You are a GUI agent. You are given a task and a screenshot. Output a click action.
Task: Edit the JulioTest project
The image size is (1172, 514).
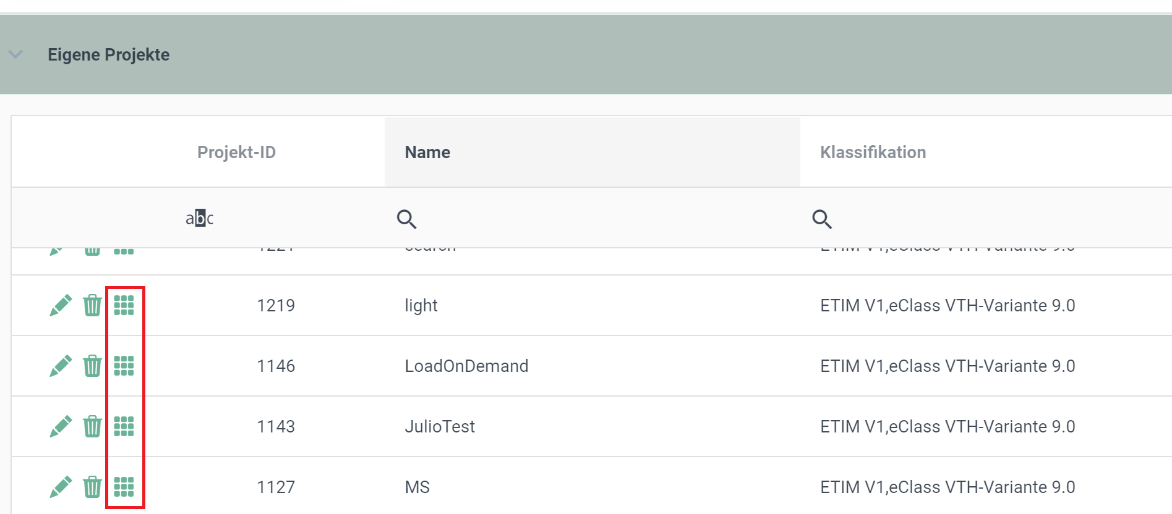pyautogui.click(x=61, y=426)
